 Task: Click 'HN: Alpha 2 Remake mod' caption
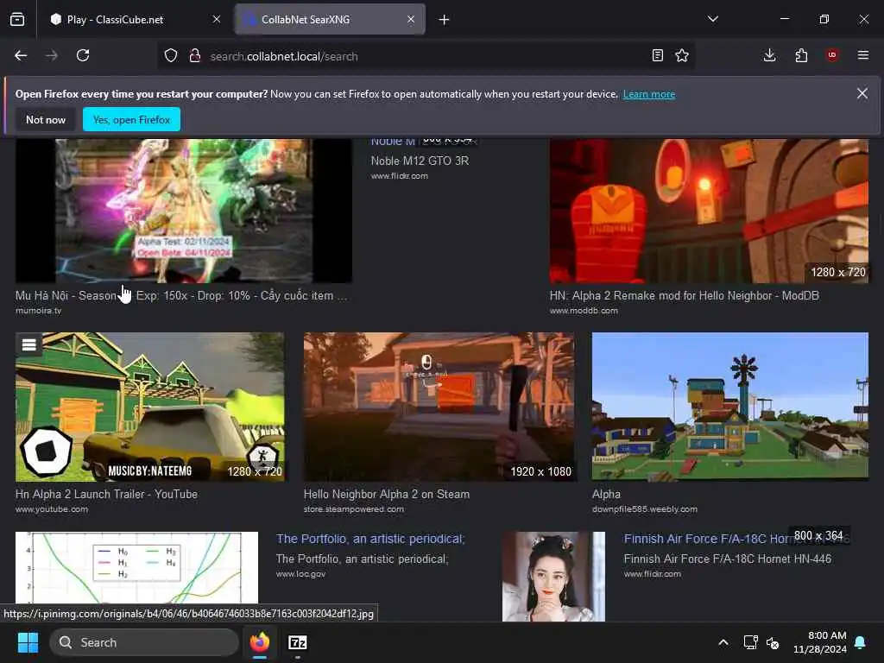tap(685, 295)
